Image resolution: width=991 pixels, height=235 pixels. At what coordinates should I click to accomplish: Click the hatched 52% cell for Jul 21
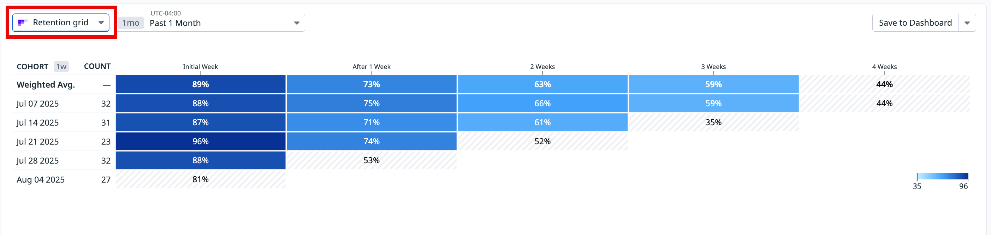point(542,141)
